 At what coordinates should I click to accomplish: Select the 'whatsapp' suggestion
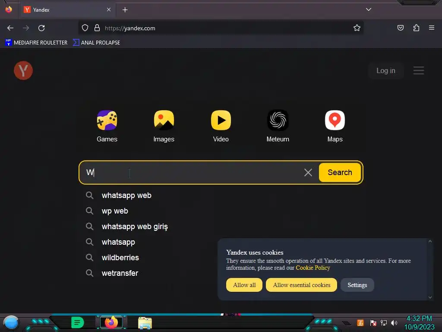[x=118, y=242]
